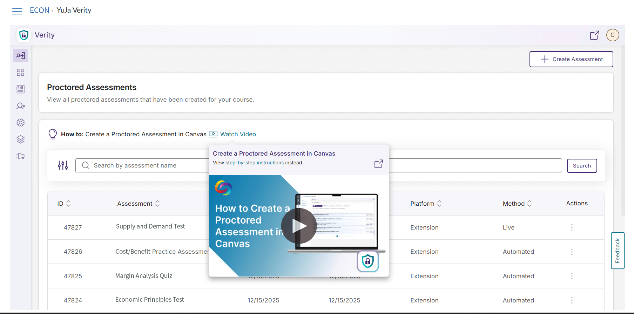634x314 pixels.
Task: Click the Economic Principles Test name
Action: [x=150, y=300]
